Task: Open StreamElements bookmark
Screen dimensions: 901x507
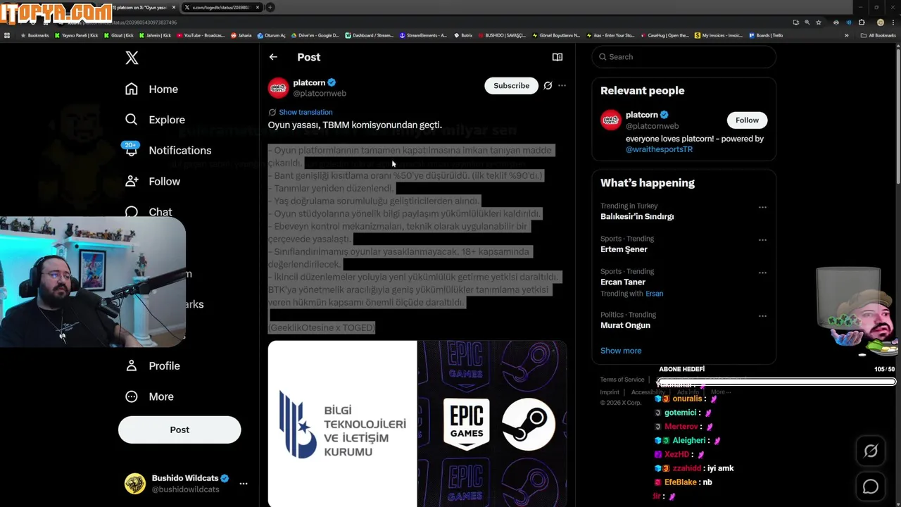Action: point(423,35)
